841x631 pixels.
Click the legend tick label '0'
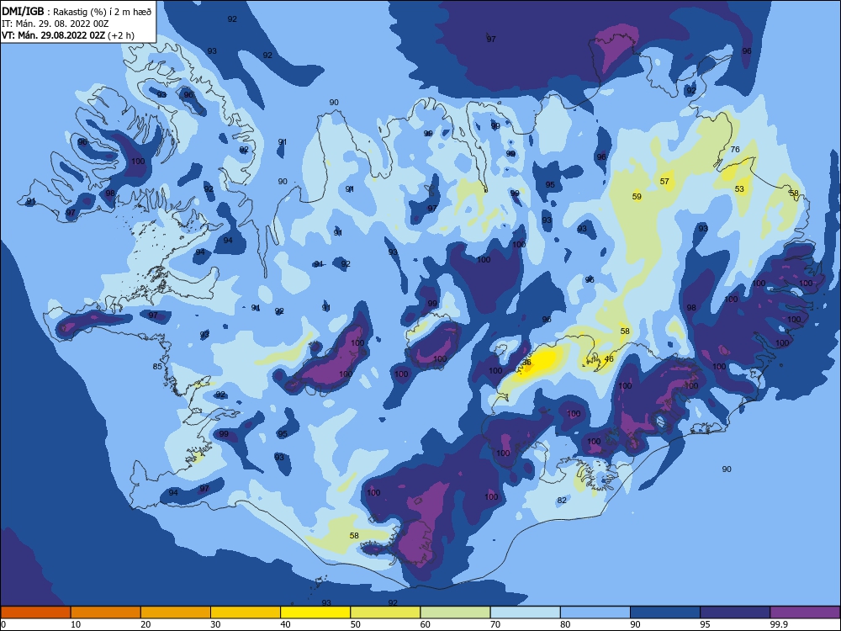[x=3, y=624]
